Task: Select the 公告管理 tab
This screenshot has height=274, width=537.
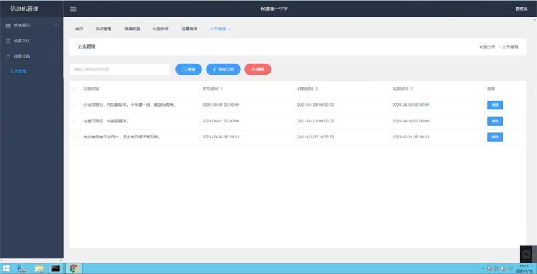Action: coord(217,29)
